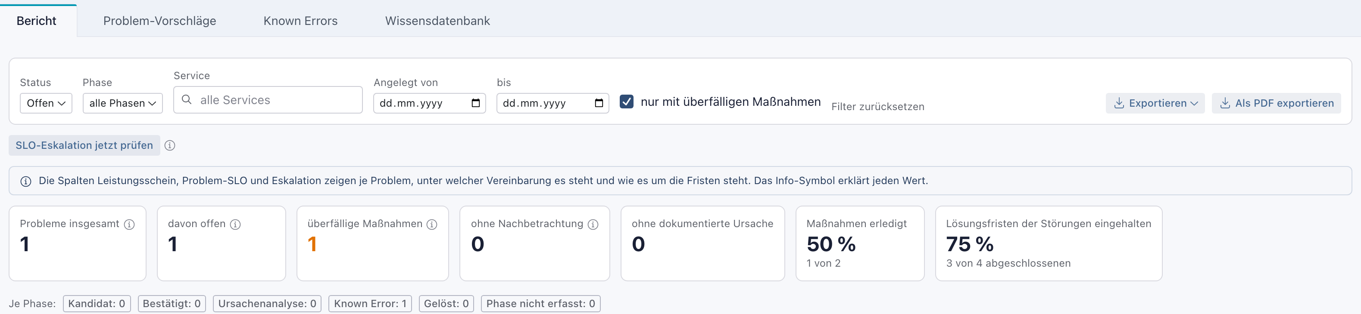
Task: Click the 50 % Maßnahmen erledigt value
Action: click(x=831, y=244)
